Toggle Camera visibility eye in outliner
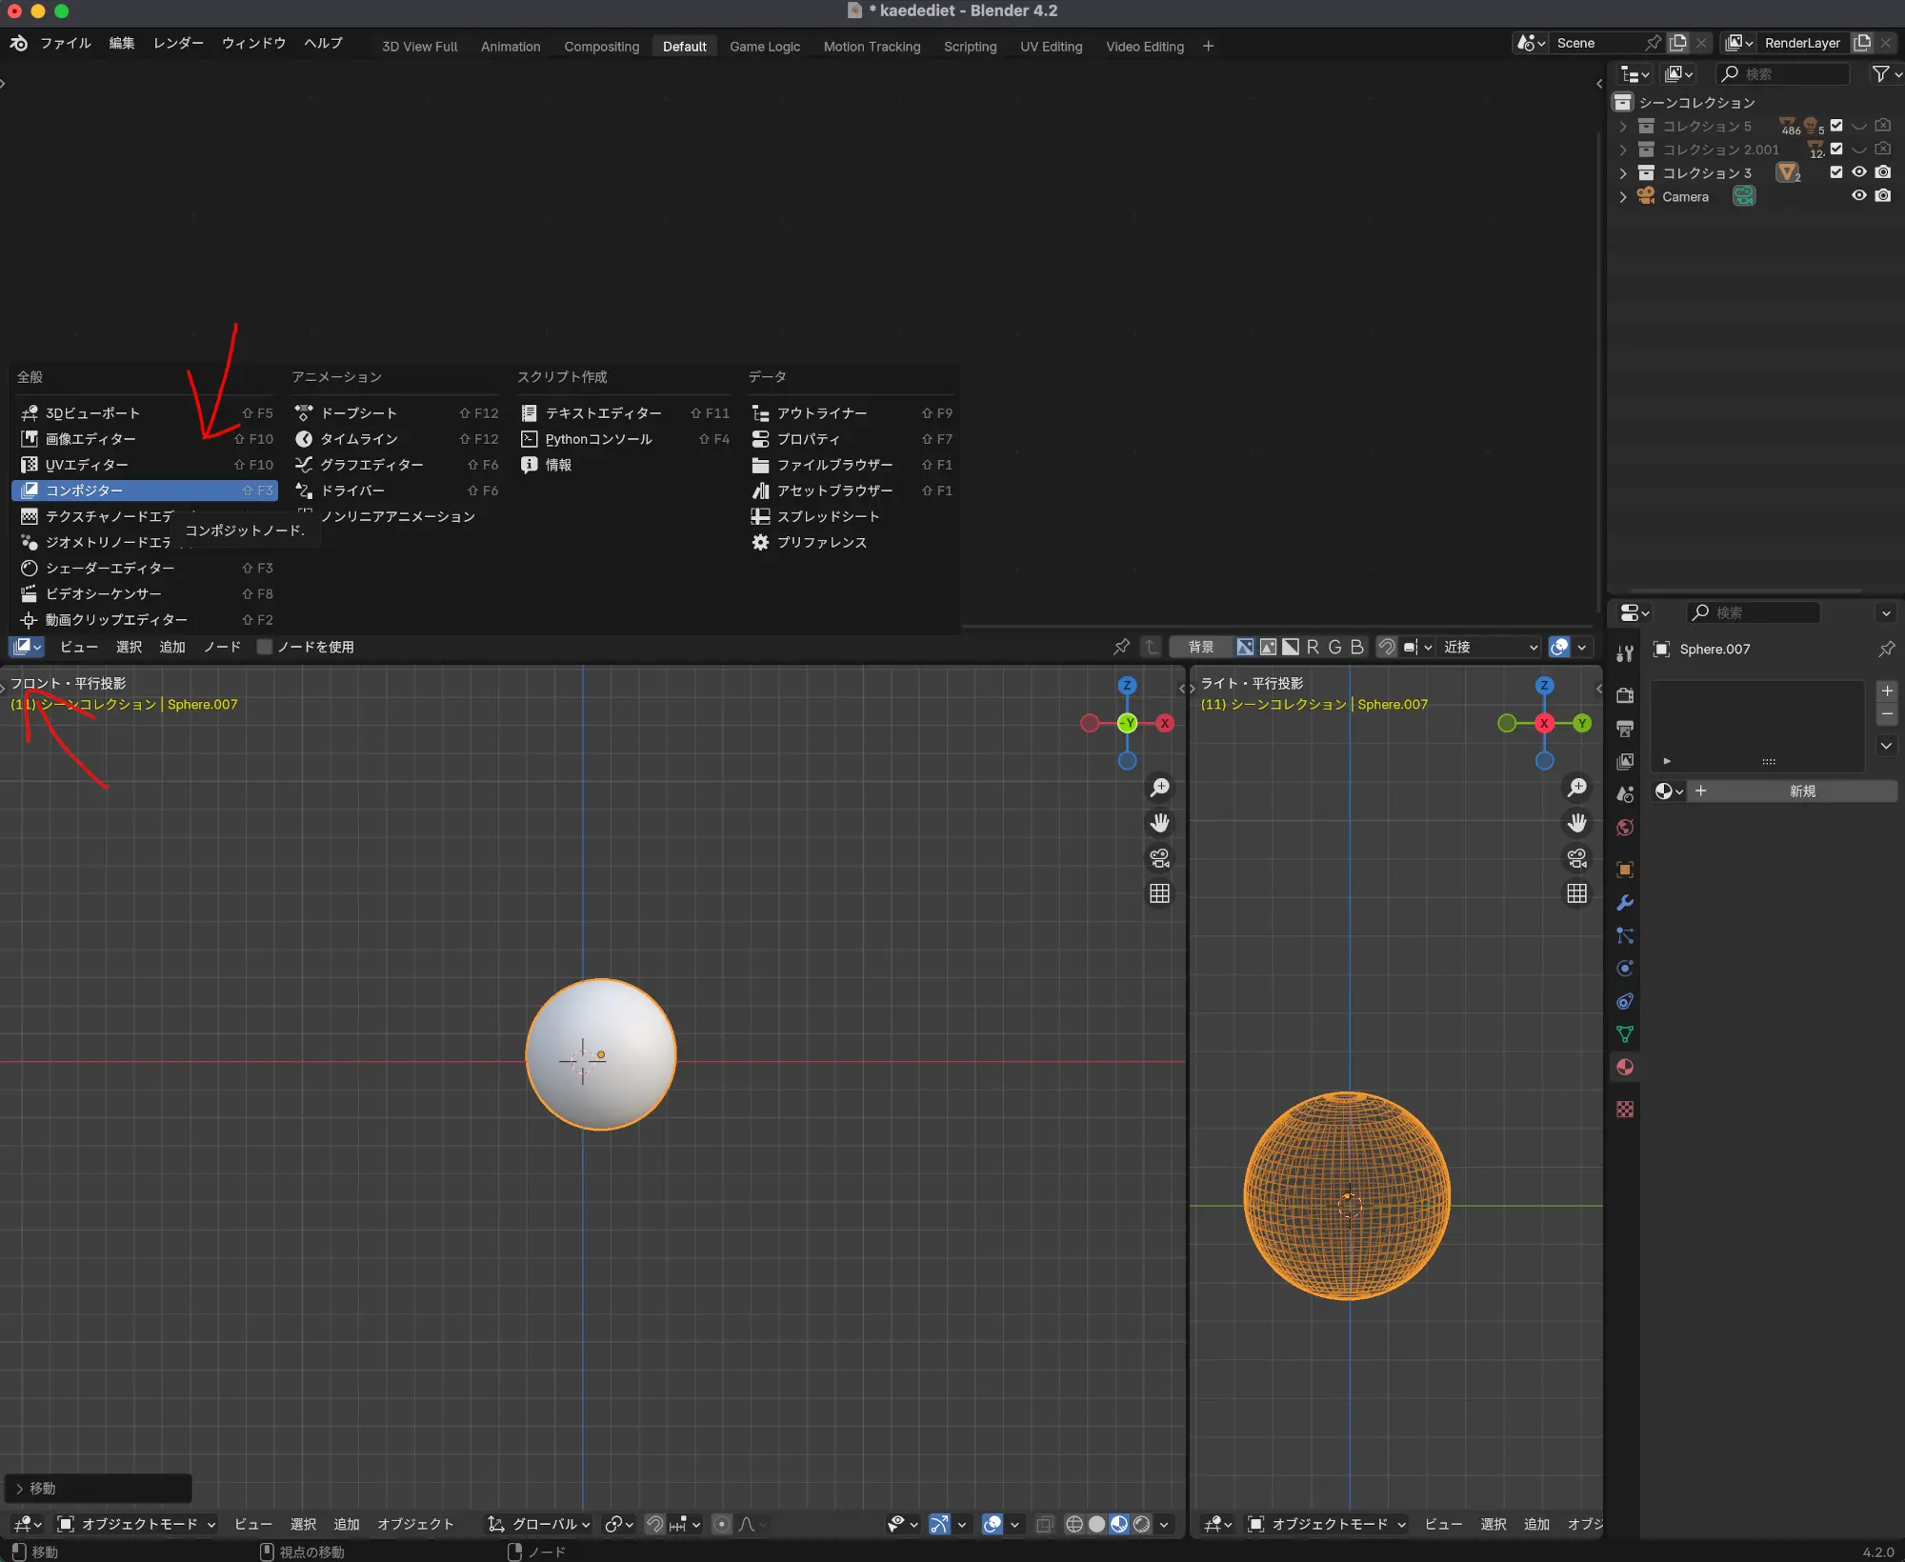1905x1562 pixels. 1858,195
